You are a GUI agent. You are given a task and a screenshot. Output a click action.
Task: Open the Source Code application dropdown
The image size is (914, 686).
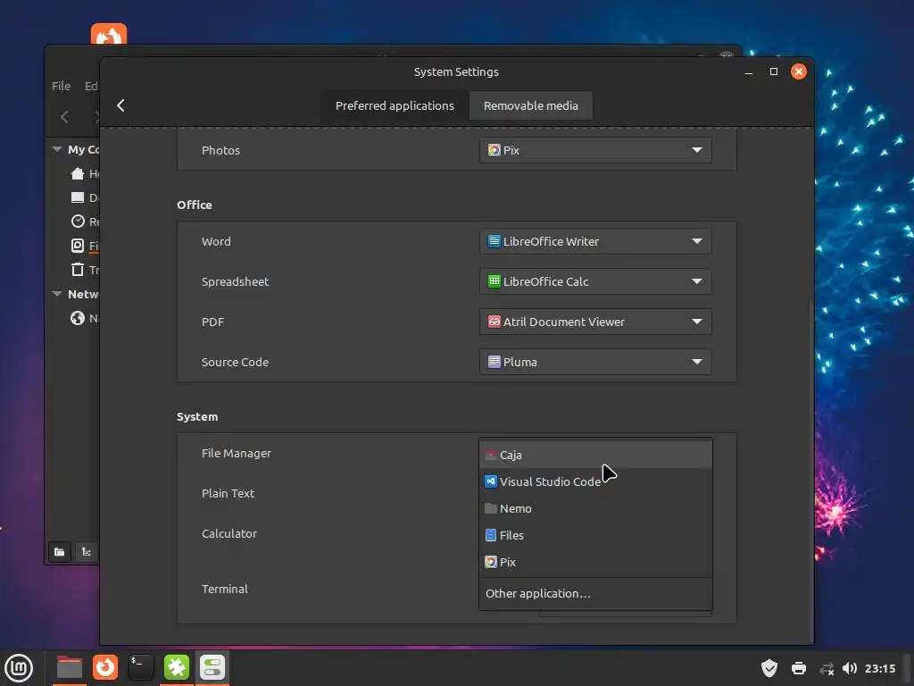[x=595, y=362]
